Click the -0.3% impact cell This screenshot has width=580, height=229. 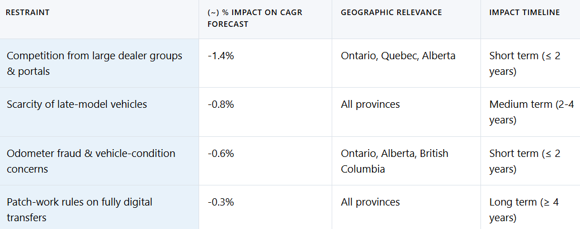[x=219, y=202]
